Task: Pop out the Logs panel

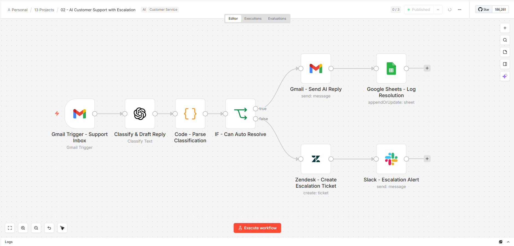Action: pos(501,242)
